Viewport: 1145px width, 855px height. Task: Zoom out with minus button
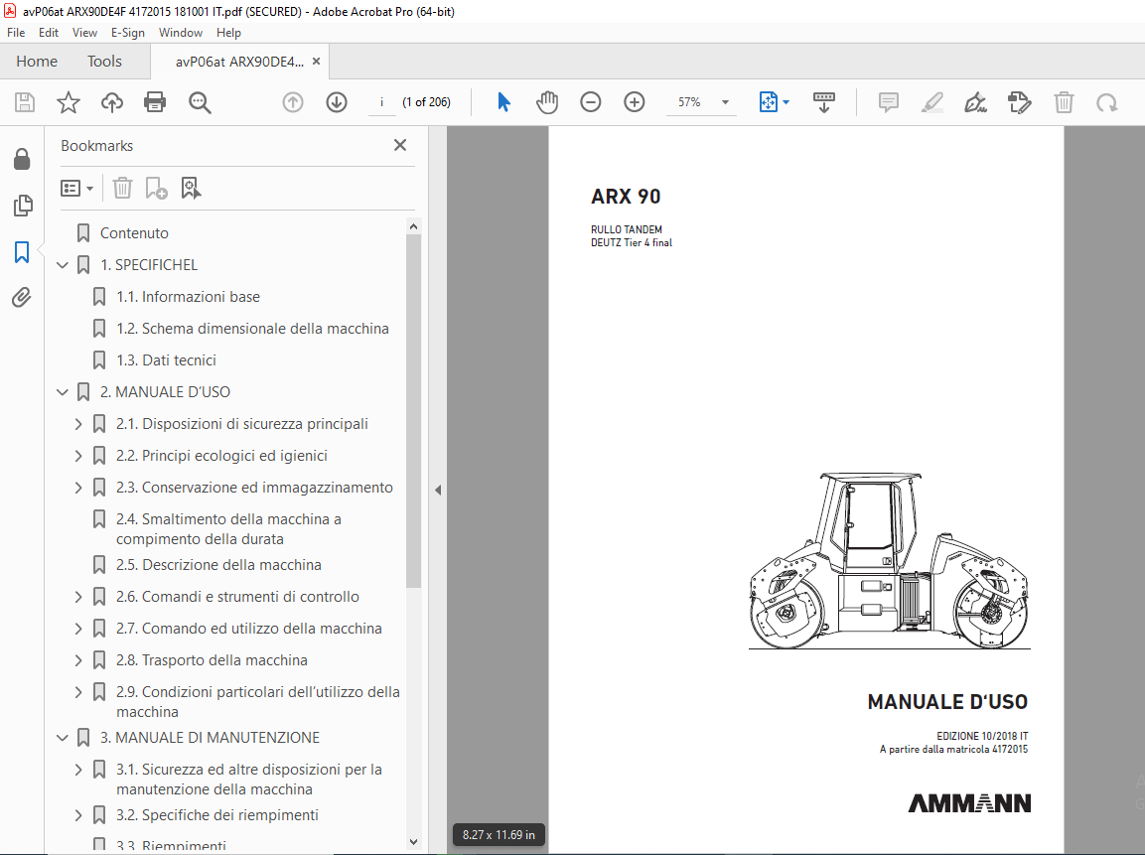pyautogui.click(x=591, y=102)
